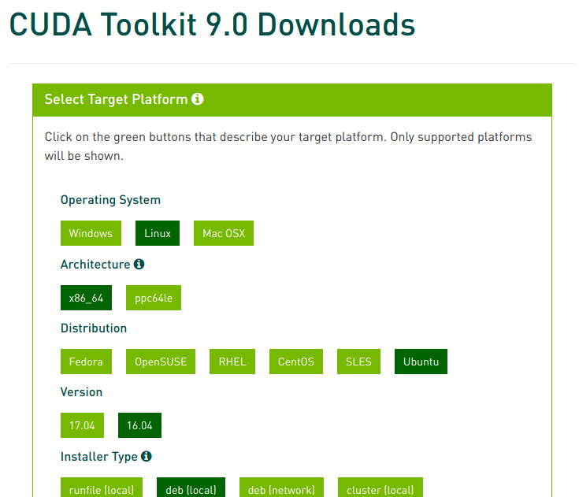The height and width of the screenshot is (497, 579).
Task: Select the Windows operating system button
Action: tap(91, 233)
